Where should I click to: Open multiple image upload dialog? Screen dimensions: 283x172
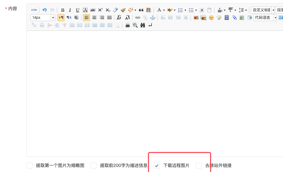tap(203, 18)
